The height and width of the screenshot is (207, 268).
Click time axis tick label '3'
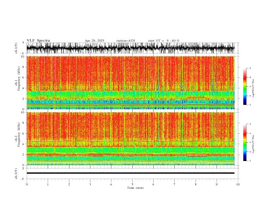tap(90, 184)
